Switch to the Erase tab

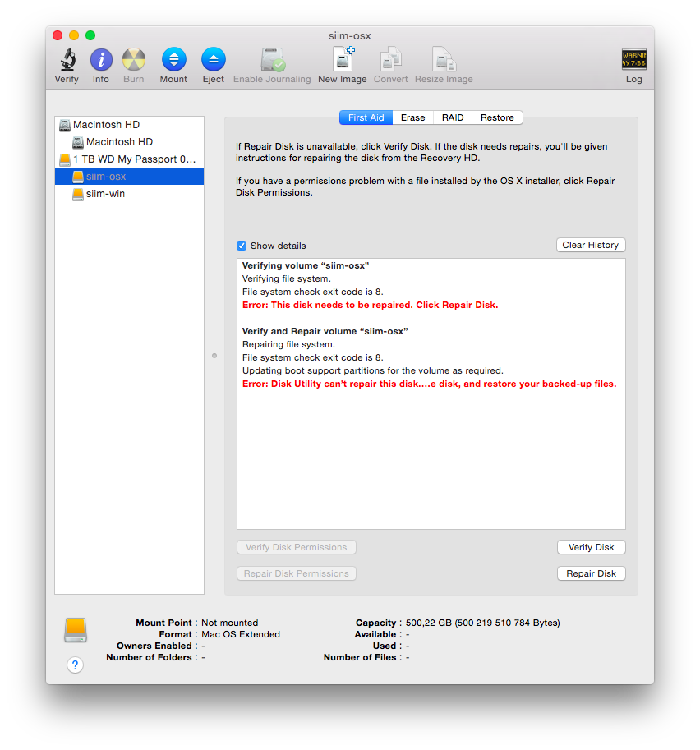pyautogui.click(x=413, y=117)
